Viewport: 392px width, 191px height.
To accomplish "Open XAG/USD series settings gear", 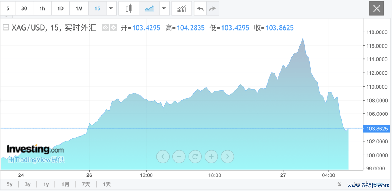I will click(x=114, y=28).
